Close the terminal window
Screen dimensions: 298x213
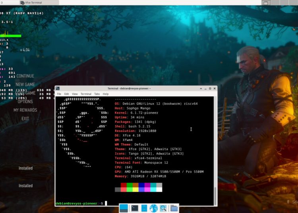tap(215, 89)
